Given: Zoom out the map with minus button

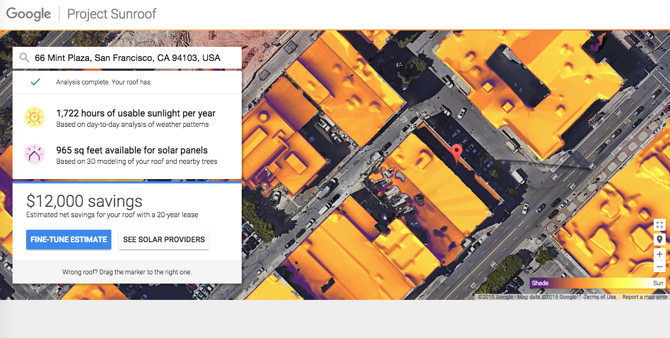Looking at the screenshot, I should (660, 266).
